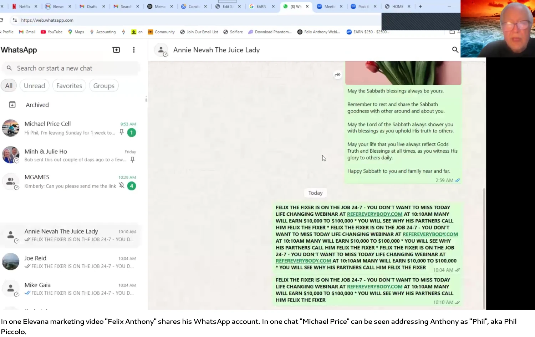Click the Joe Reid profile picture
535x337 pixels.
click(11, 262)
